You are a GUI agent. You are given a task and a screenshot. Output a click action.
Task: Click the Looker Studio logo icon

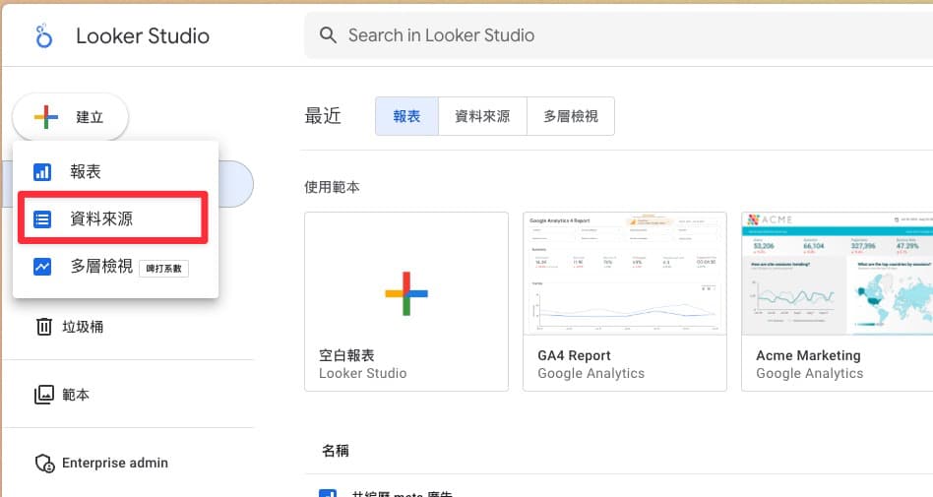(42, 36)
